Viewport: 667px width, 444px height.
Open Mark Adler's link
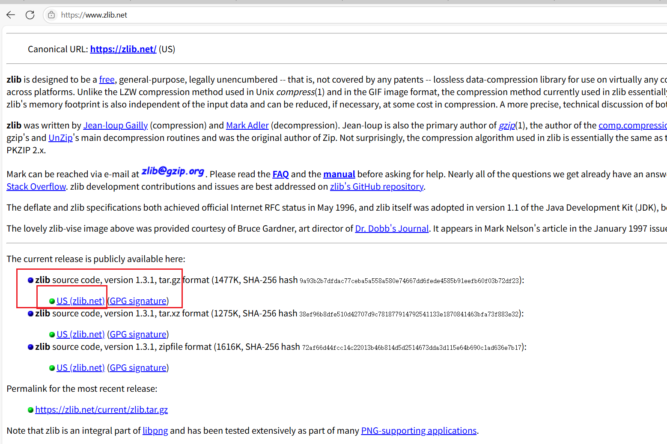pos(247,125)
